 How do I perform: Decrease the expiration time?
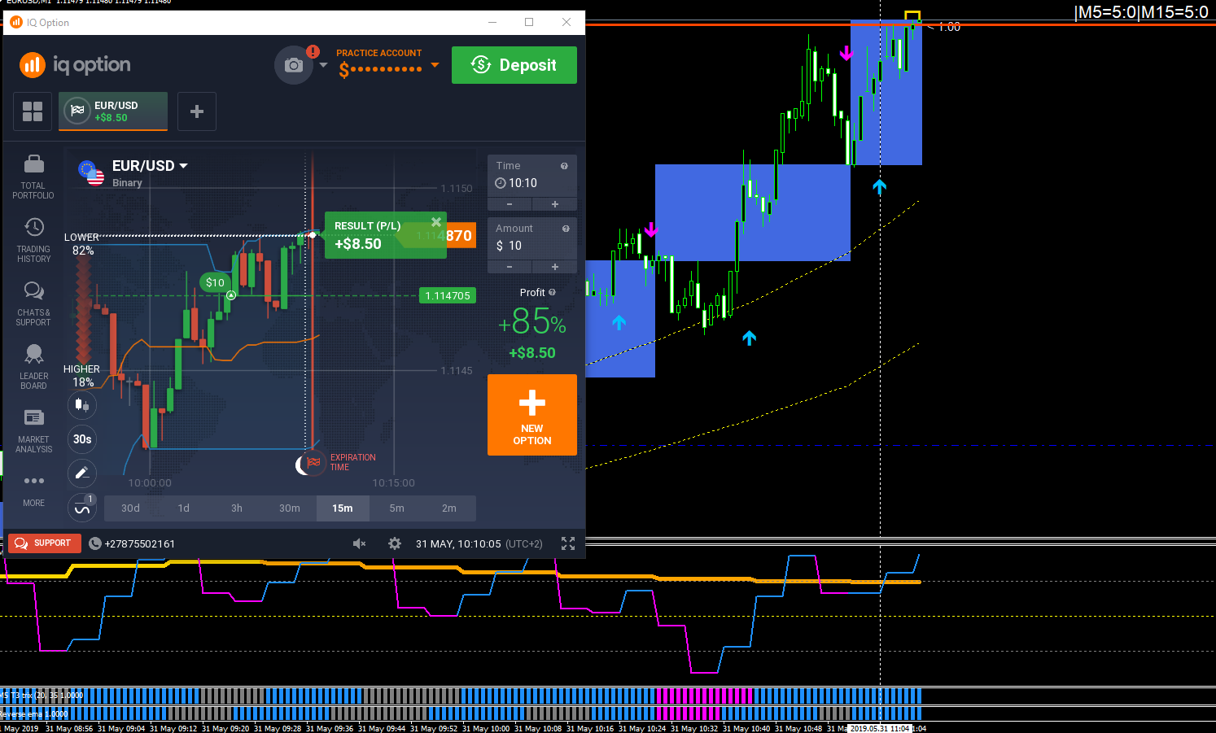510,204
